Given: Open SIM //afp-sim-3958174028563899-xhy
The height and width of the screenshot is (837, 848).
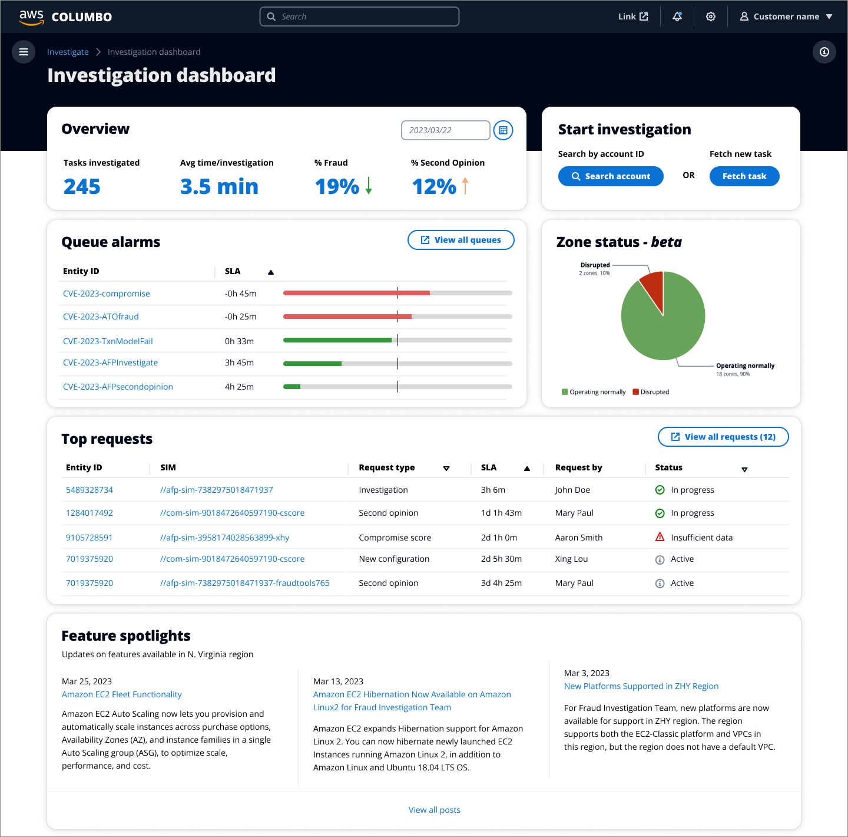Looking at the screenshot, I should click(225, 538).
